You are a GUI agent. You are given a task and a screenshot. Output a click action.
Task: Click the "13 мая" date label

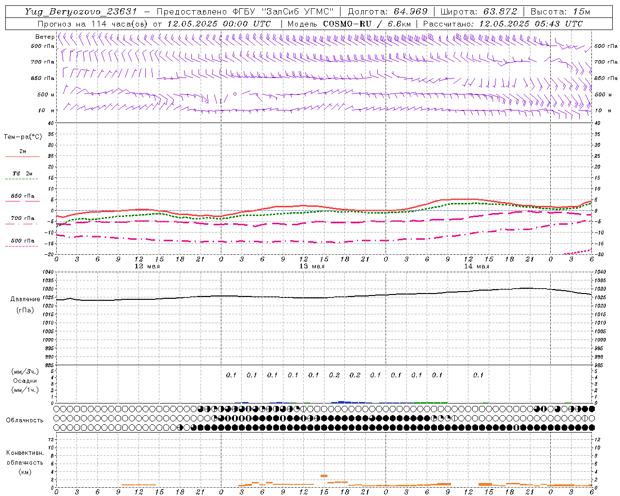tap(312, 266)
